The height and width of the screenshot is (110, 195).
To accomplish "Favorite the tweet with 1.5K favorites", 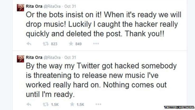I will [72, 104].
